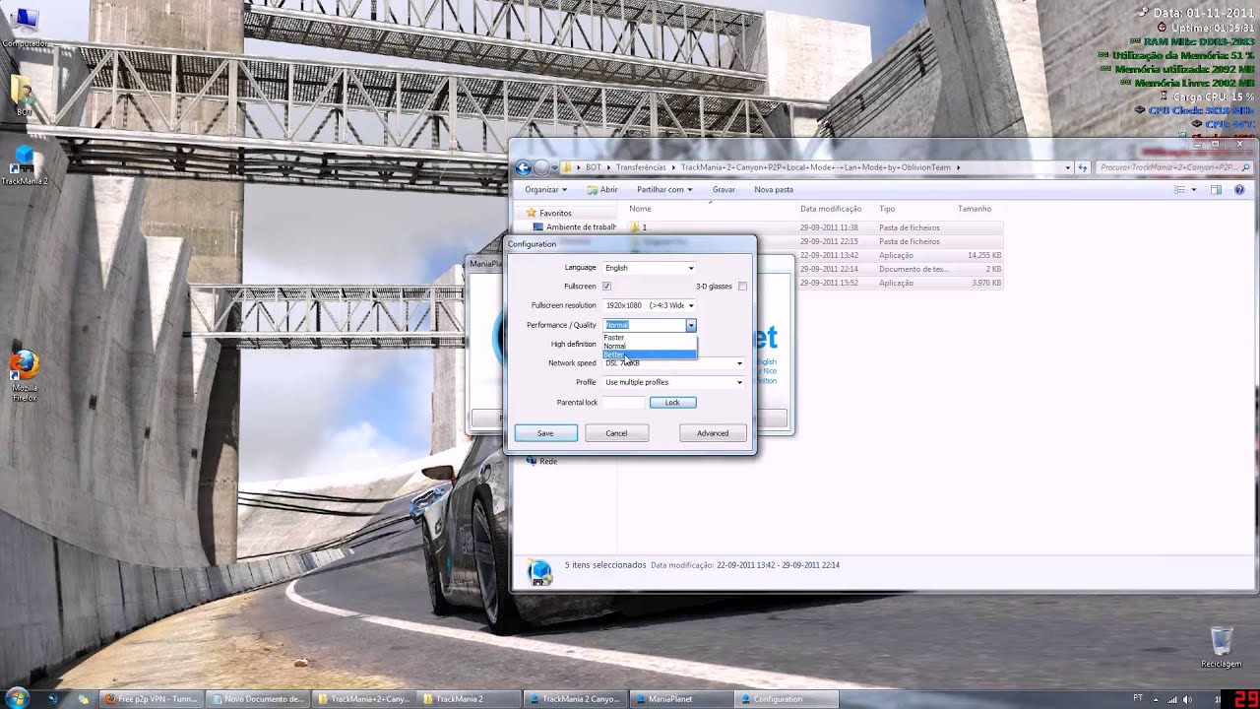This screenshot has height=709, width=1260.
Task: Open Advanced configuration settings
Action: pos(713,433)
